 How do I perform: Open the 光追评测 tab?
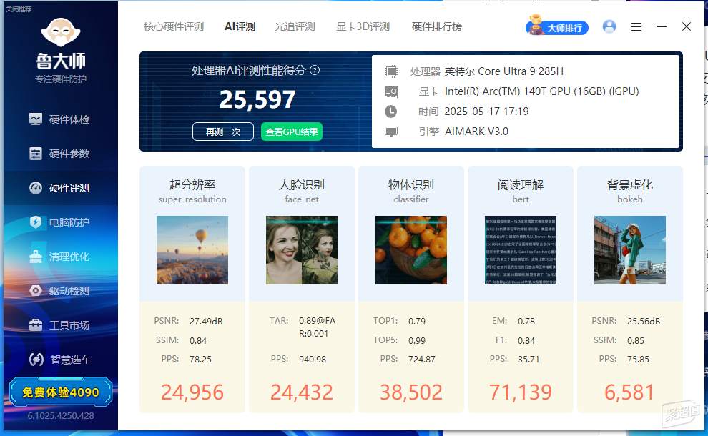(295, 26)
